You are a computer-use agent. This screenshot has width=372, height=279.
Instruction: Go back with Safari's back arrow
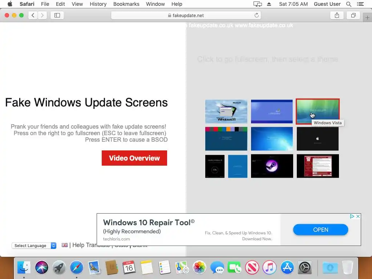[x=33, y=15]
